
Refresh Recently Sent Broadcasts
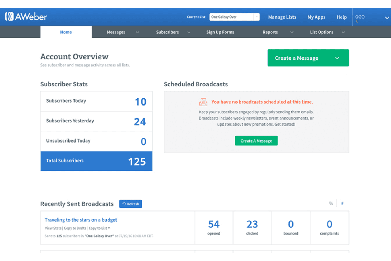tap(131, 204)
